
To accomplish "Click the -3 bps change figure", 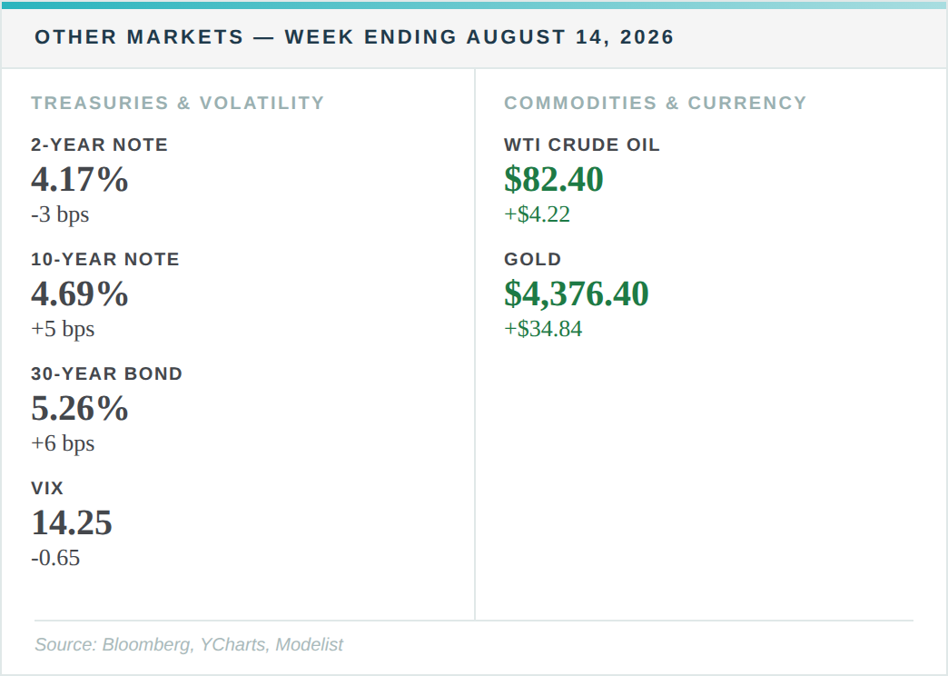I will point(61,214).
